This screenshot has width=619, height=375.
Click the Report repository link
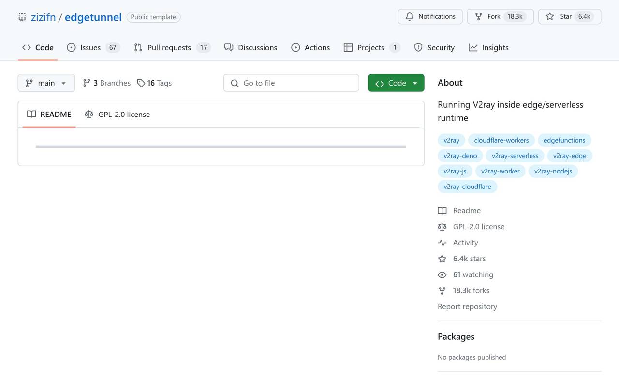[467, 306]
